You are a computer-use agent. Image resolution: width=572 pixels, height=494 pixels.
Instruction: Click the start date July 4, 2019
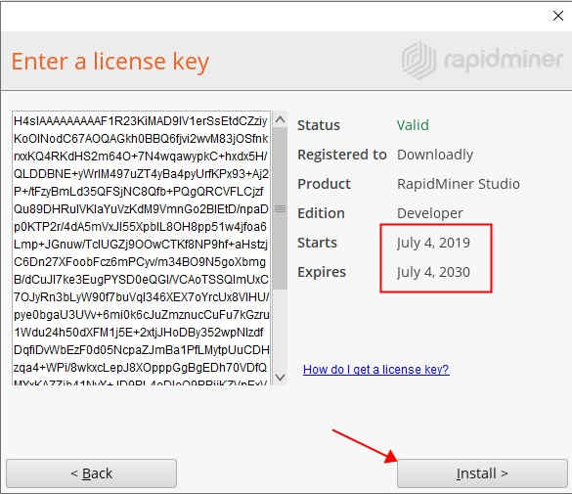[433, 243]
